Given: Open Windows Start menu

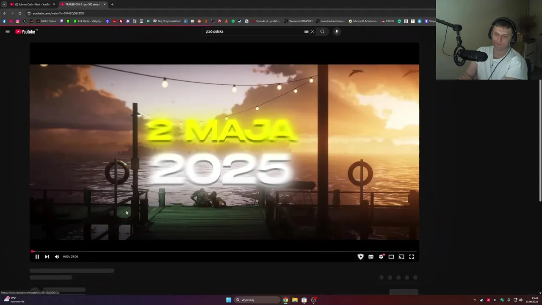Looking at the screenshot, I should [x=229, y=300].
